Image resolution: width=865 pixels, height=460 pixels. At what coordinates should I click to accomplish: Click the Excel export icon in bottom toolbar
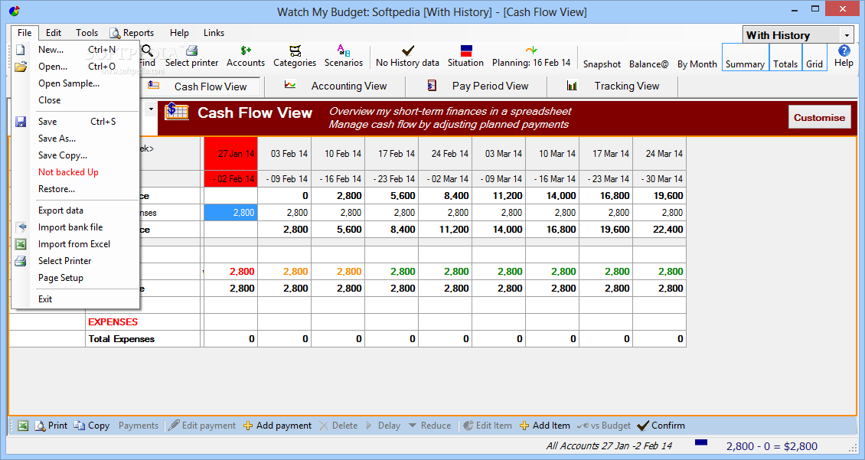[23, 426]
